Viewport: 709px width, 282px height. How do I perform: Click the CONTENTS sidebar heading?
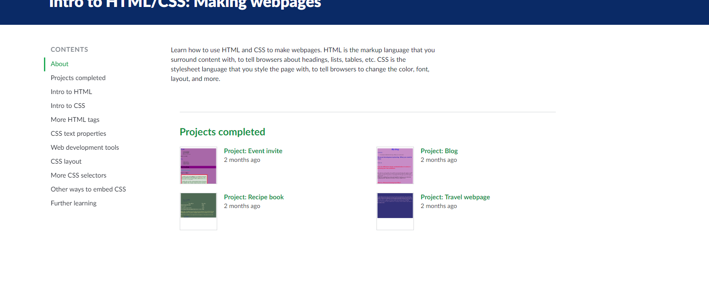pyautogui.click(x=69, y=50)
